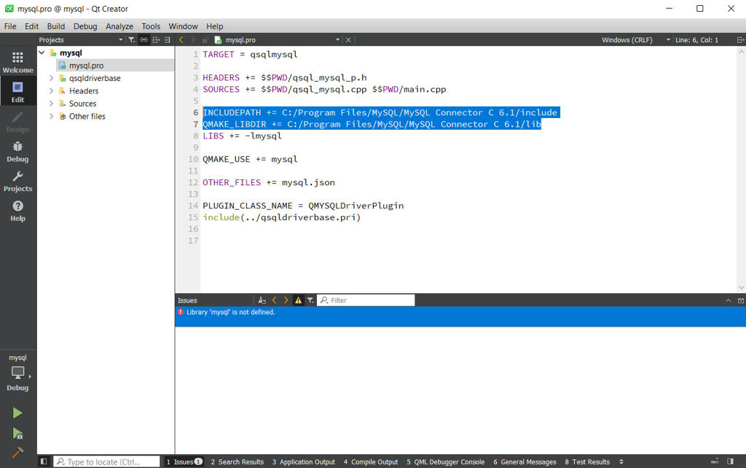Click the Issues Filter input field
This screenshot has width=746, height=468.
(x=366, y=300)
